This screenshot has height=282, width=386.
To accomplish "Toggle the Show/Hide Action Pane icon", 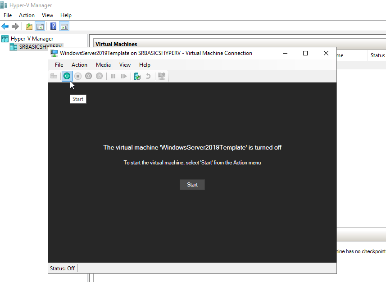I will [64, 26].
